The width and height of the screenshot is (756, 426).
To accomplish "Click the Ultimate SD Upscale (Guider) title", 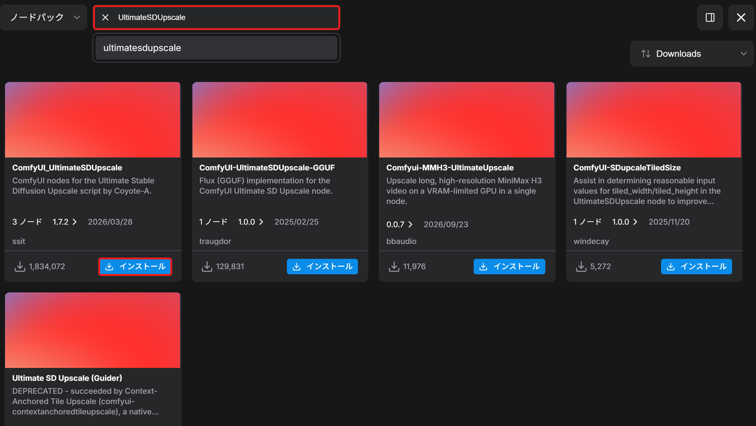I will coord(67,378).
